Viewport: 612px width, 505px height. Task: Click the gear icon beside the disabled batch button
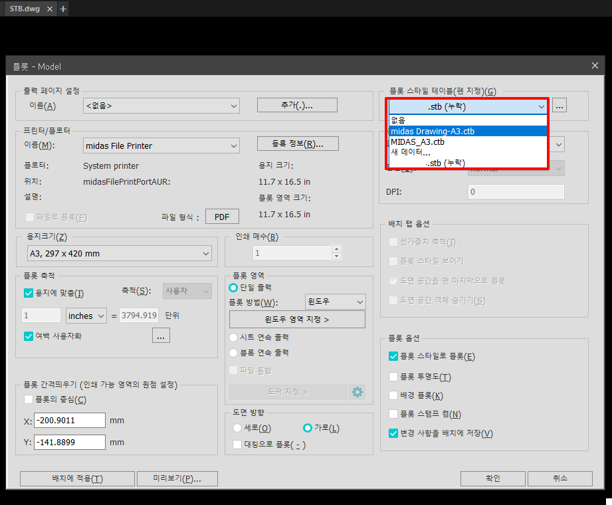357,392
